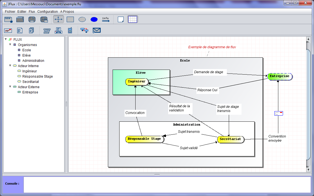Click the red-marked letter flow icon
The height and width of the screenshot is (196, 314).
(x=8, y=30)
